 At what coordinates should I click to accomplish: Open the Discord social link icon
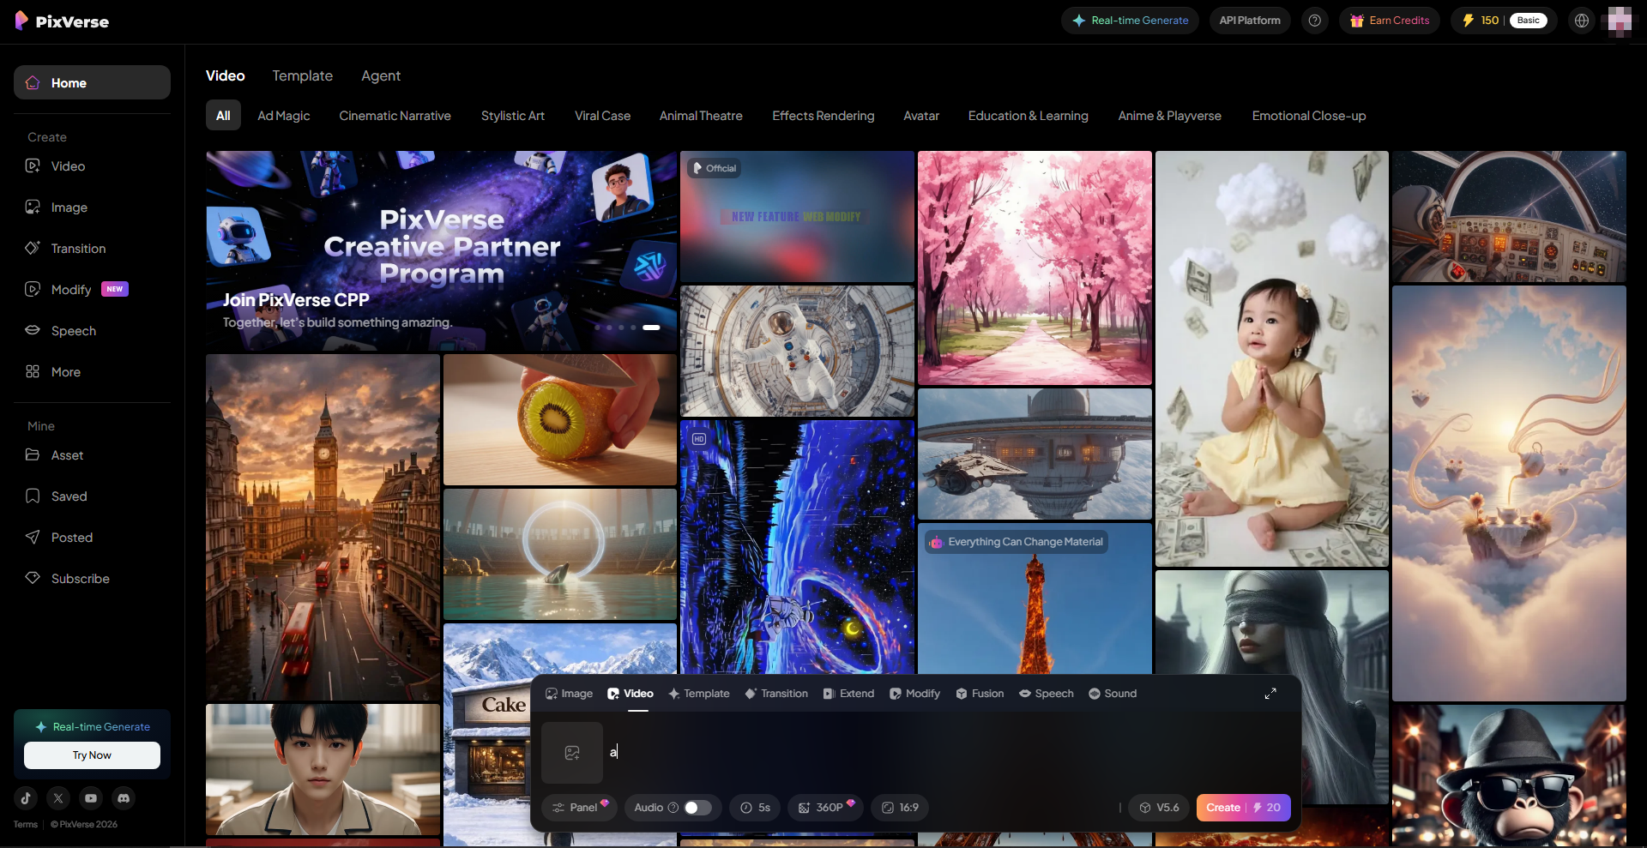(x=124, y=798)
